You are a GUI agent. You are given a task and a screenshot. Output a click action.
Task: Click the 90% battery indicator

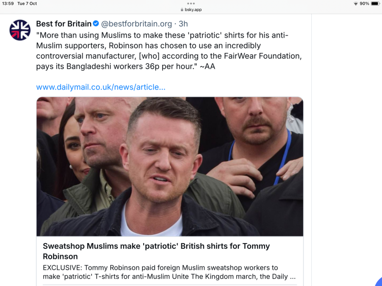(x=364, y=3)
